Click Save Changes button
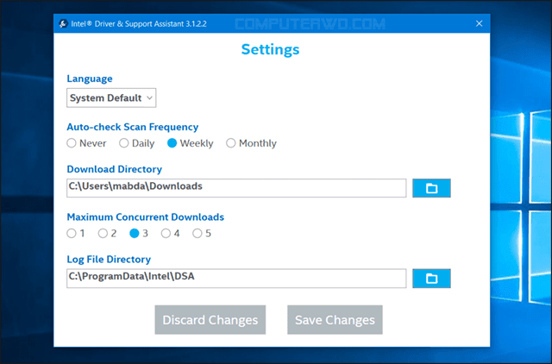Screen dimensions: 552x364 [335, 320]
